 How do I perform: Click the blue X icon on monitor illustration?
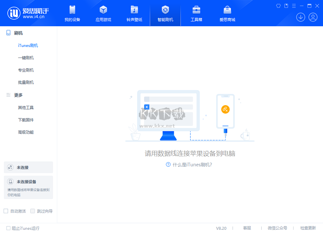click(x=147, y=107)
